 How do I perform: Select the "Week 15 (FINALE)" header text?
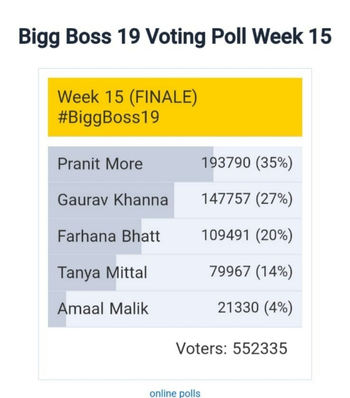pos(127,97)
